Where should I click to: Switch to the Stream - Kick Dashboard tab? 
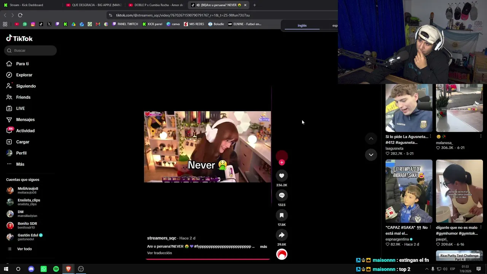point(30,5)
